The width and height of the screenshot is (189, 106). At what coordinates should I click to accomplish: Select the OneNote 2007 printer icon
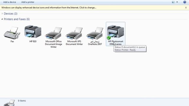pyautogui.click(x=95, y=33)
